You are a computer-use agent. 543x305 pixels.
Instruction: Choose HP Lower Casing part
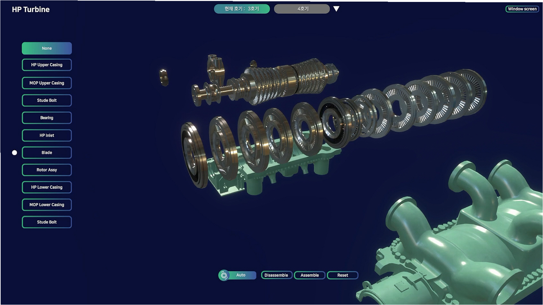(x=47, y=187)
